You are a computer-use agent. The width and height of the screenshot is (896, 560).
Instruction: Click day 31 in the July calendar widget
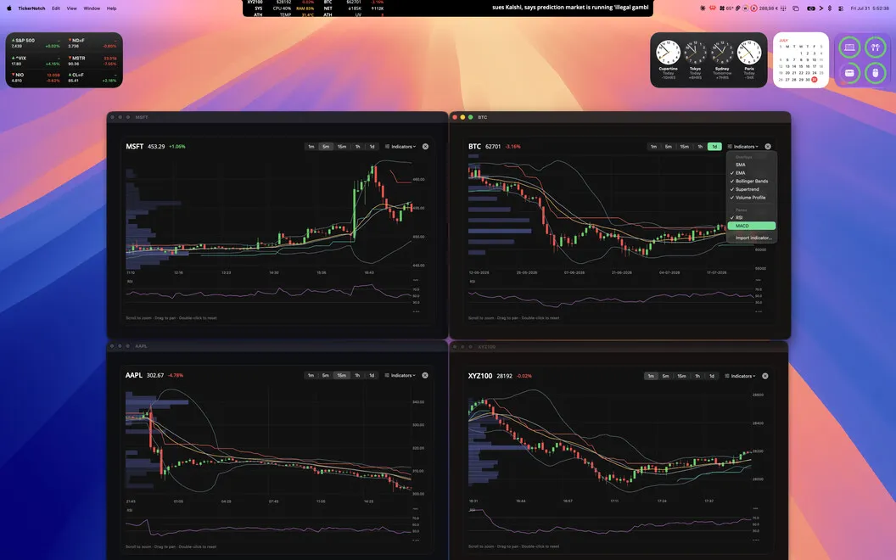[x=815, y=80]
